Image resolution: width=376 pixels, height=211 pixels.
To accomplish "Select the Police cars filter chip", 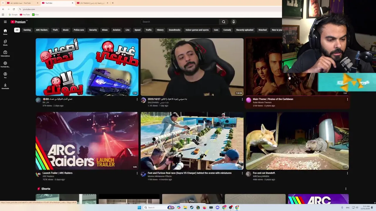I will click(x=79, y=30).
